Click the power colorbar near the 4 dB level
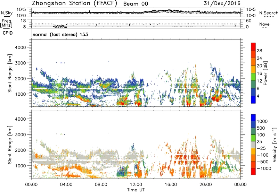 pos(253,96)
